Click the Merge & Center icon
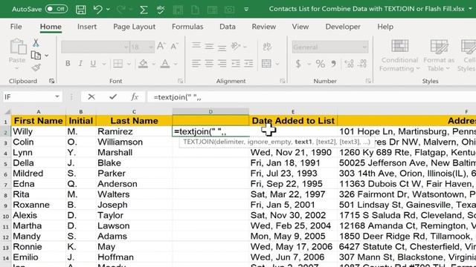Image resolution: width=476 pixels, height=267 pixels. pos(266,64)
